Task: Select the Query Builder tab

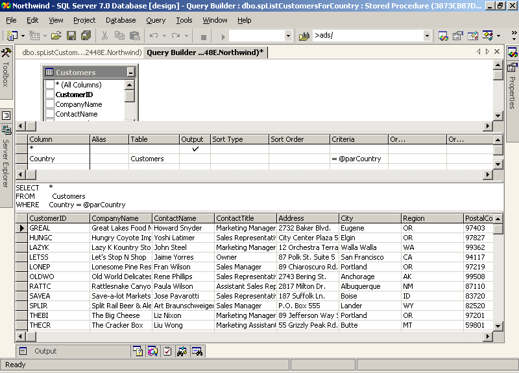Action: tap(205, 52)
